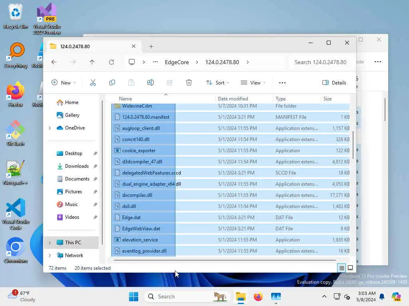Click the Rename icon in toolbar
This screenshot has width=409, height=306.
pos(151,83)
